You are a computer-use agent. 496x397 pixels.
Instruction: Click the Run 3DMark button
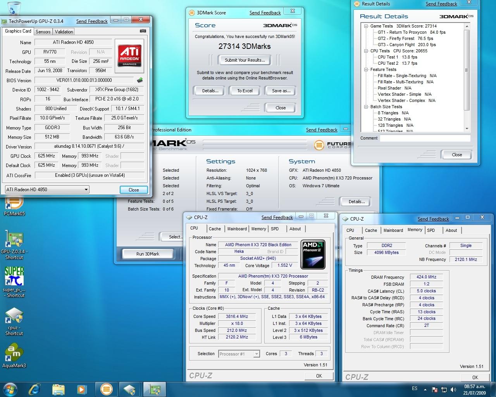click(x=148, y=254)
